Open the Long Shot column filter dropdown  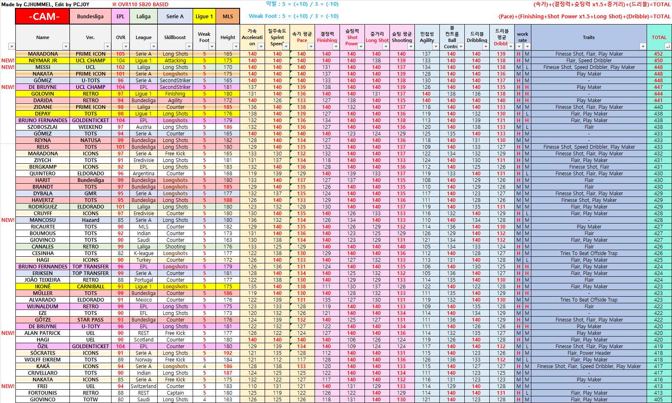click(x=386, y=47)
